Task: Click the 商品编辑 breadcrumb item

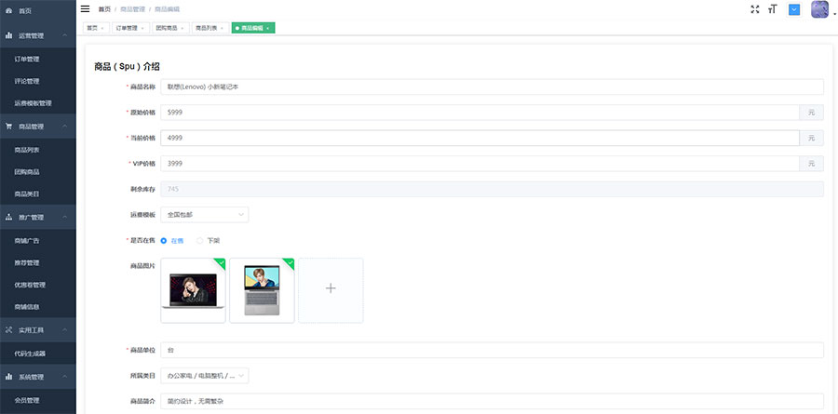Action: pos(167,9)
